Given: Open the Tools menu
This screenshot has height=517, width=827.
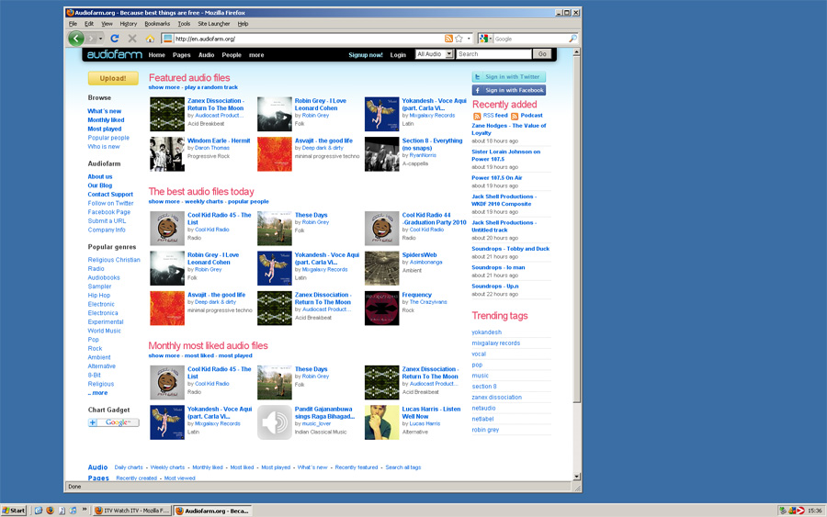Looking at the screenshot, I should [184, 24].
